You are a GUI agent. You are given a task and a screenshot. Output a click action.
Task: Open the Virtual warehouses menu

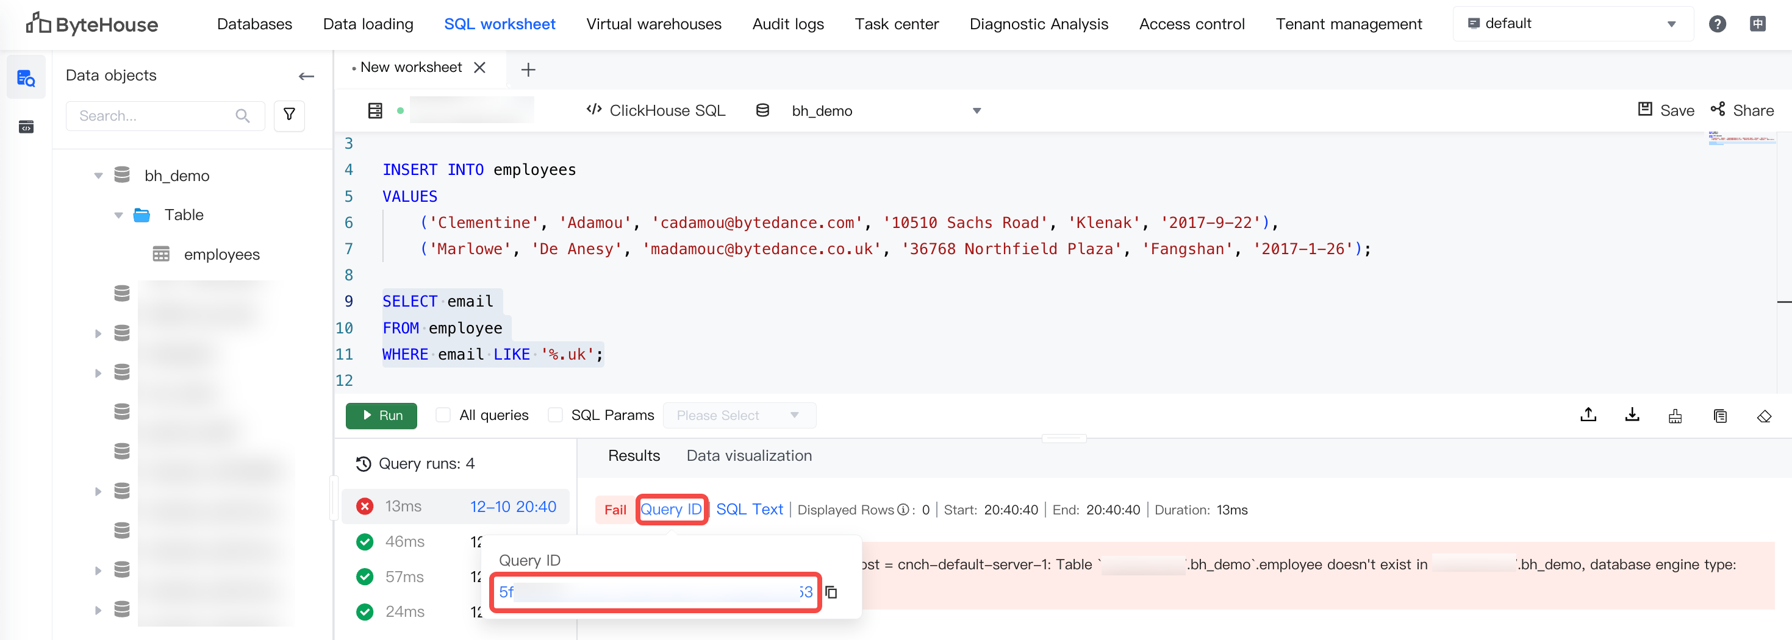click(653, 24)
